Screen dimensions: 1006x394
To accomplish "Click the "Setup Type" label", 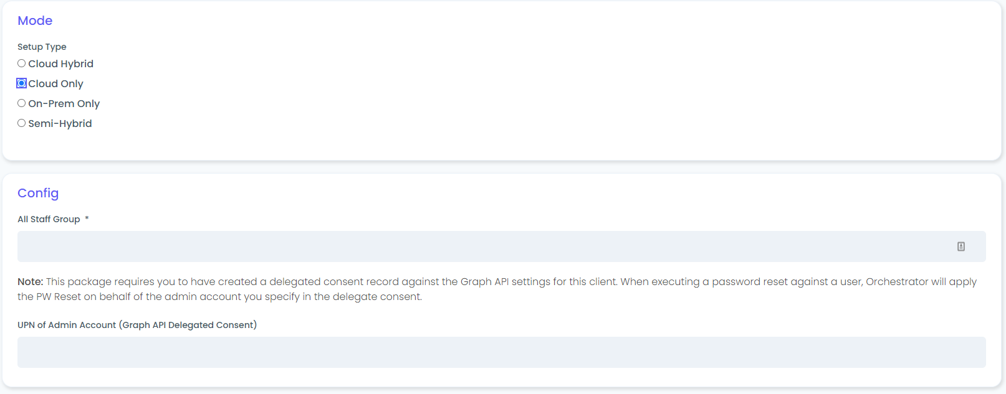I will pyautogui.click(x=42, y=47).
